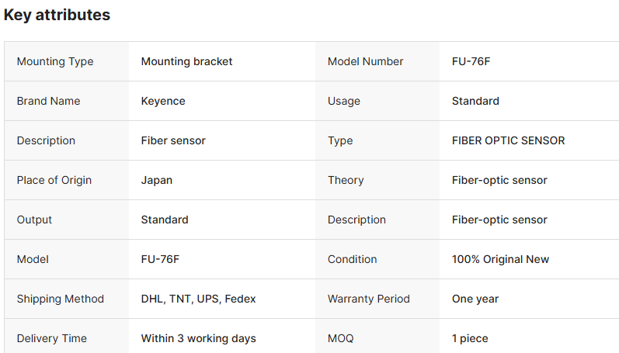This screenshot has height=353, width=619.
Task: Select the "Mounting Type" label
Action: [54, 61]
